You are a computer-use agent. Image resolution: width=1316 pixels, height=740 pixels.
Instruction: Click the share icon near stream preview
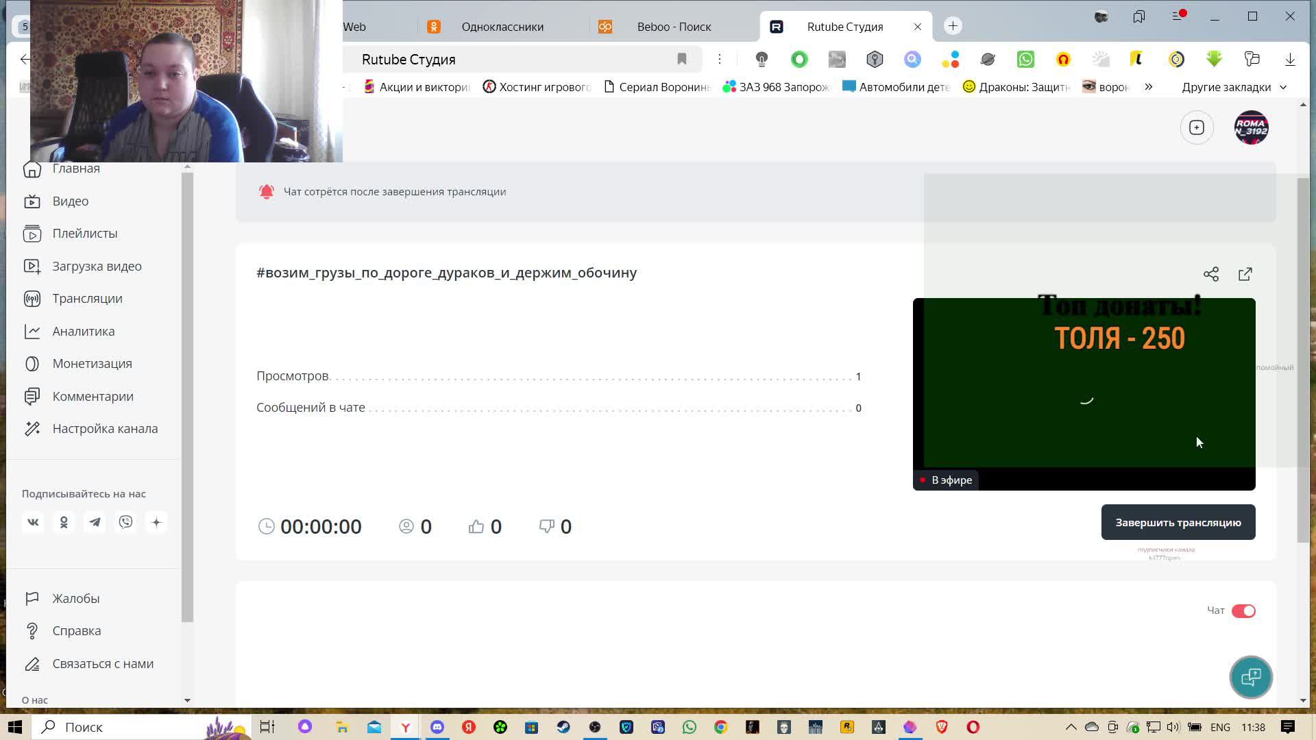coord(1211,274)
